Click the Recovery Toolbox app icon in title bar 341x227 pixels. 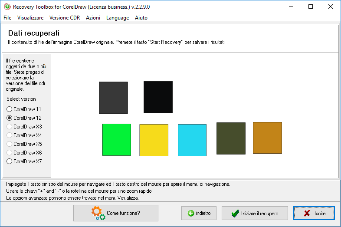tap(7, 7)
